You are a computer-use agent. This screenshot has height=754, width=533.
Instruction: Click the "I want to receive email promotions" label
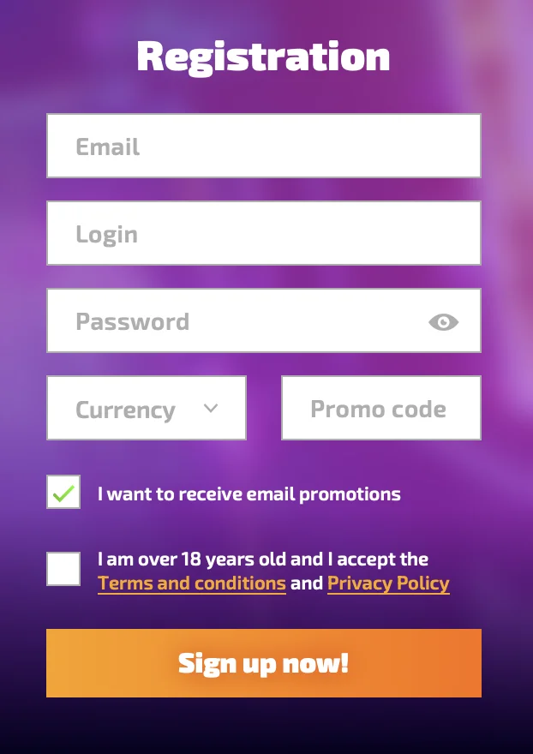(x=249, y=494)
